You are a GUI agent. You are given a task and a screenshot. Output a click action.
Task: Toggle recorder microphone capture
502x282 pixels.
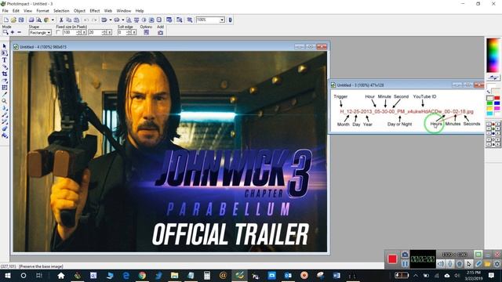point(450,264)
